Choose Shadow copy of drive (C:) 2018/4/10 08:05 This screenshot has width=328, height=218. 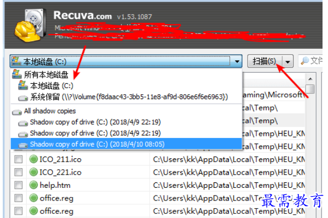[x=126, y=144]
